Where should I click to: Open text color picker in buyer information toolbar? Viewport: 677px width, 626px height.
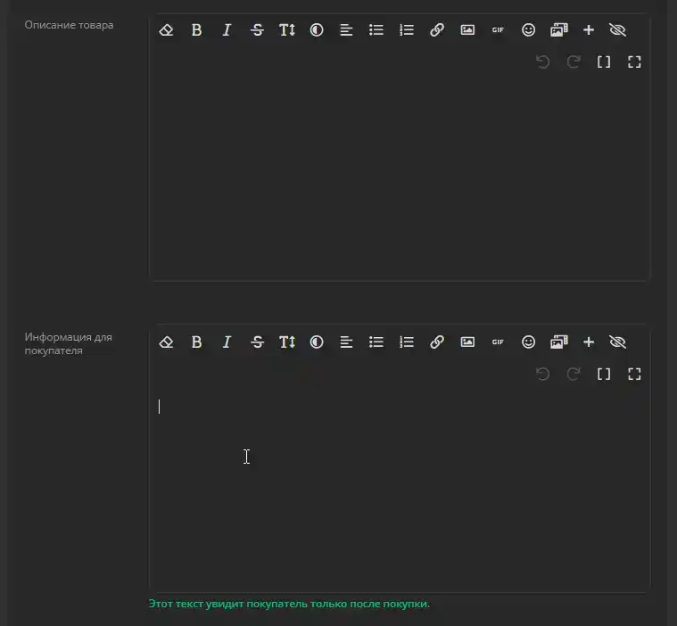pyautogui.click(x=317, y=342)
